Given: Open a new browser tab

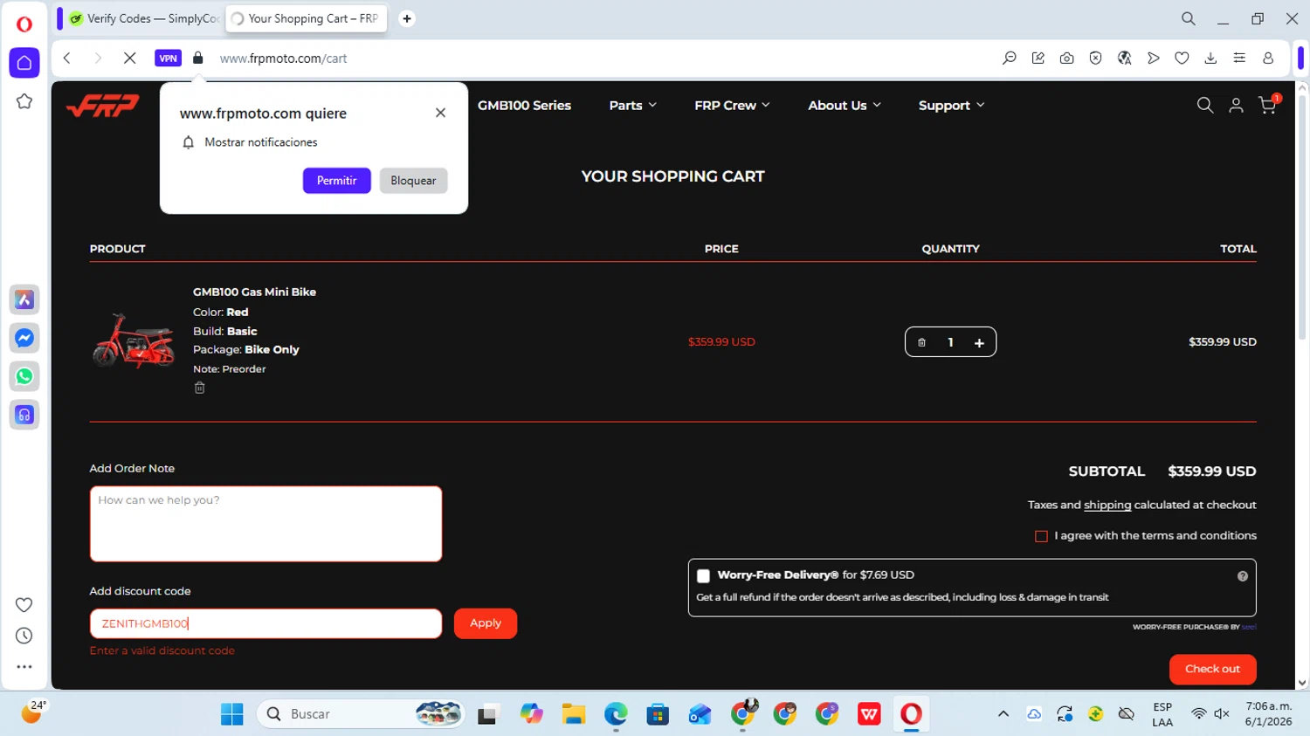Looking at the screenshot, I should point(407,18).
